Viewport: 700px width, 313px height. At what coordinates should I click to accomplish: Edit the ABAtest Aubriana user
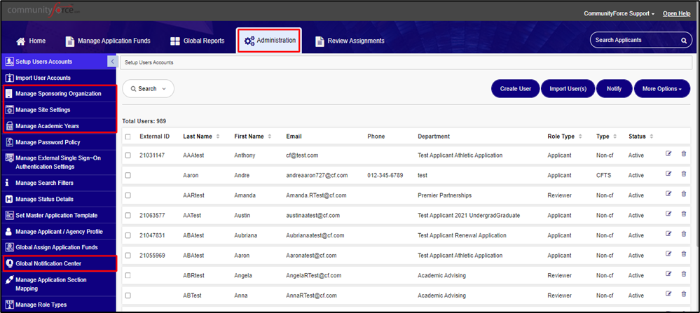click(x=668, y=234)
